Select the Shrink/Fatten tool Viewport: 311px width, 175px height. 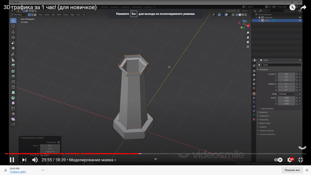click(13, 114)
